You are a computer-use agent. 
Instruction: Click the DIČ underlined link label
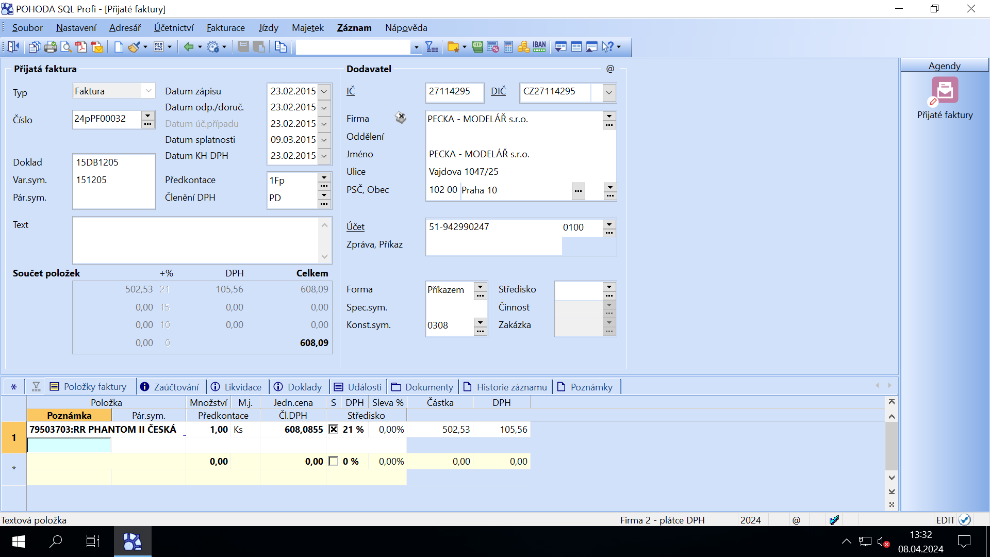(x=498, y=91)
